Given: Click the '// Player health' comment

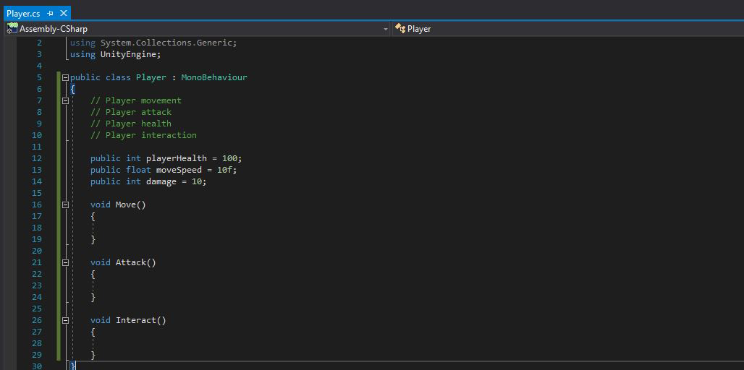Looking at the screenshot, I should coord(131,124).
